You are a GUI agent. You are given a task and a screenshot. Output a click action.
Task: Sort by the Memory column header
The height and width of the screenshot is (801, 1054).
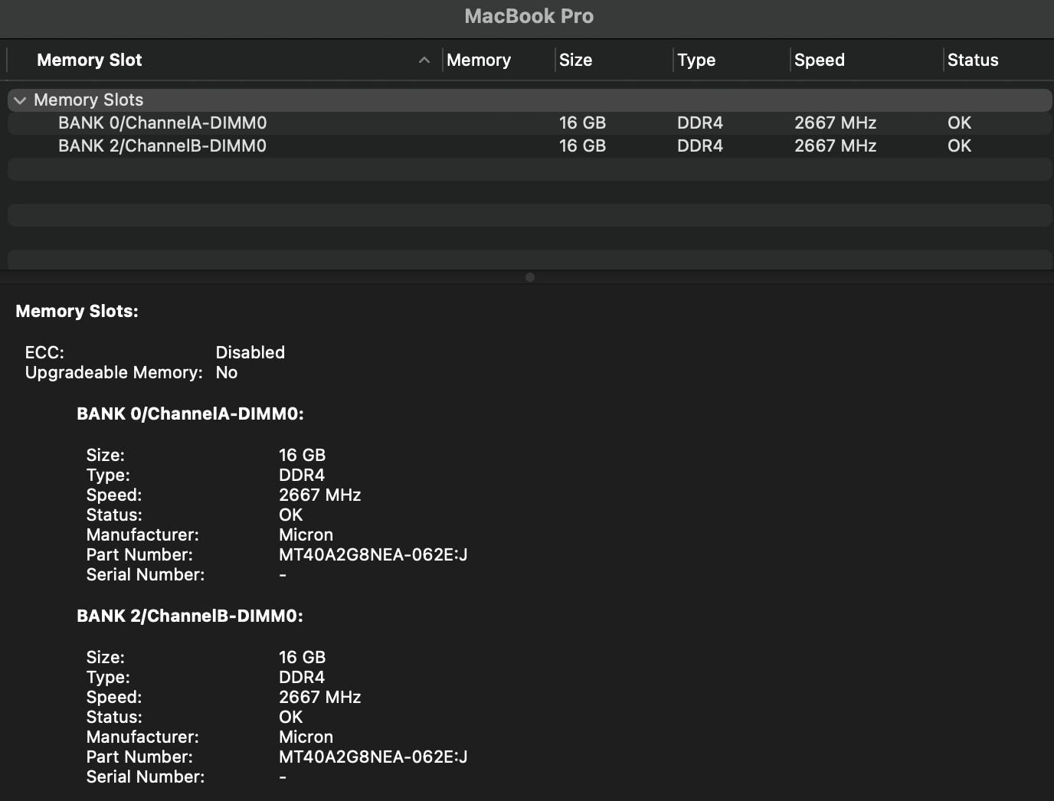(479, 60)
